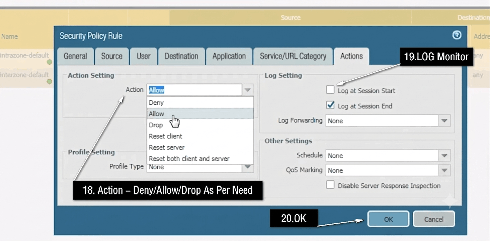Open the Profile Type dropdown arrow
Screen dimensions: 490x241
point(247,167)
